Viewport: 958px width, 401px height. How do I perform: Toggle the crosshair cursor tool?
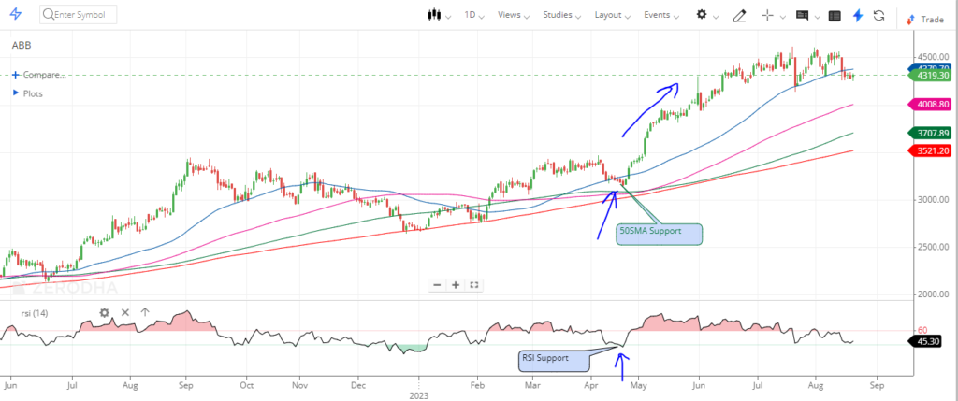coord(768,15)
